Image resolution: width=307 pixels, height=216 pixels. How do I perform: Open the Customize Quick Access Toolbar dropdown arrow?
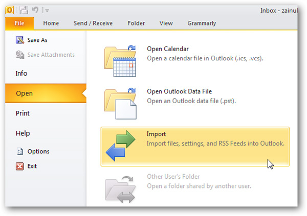pos(47,10)
